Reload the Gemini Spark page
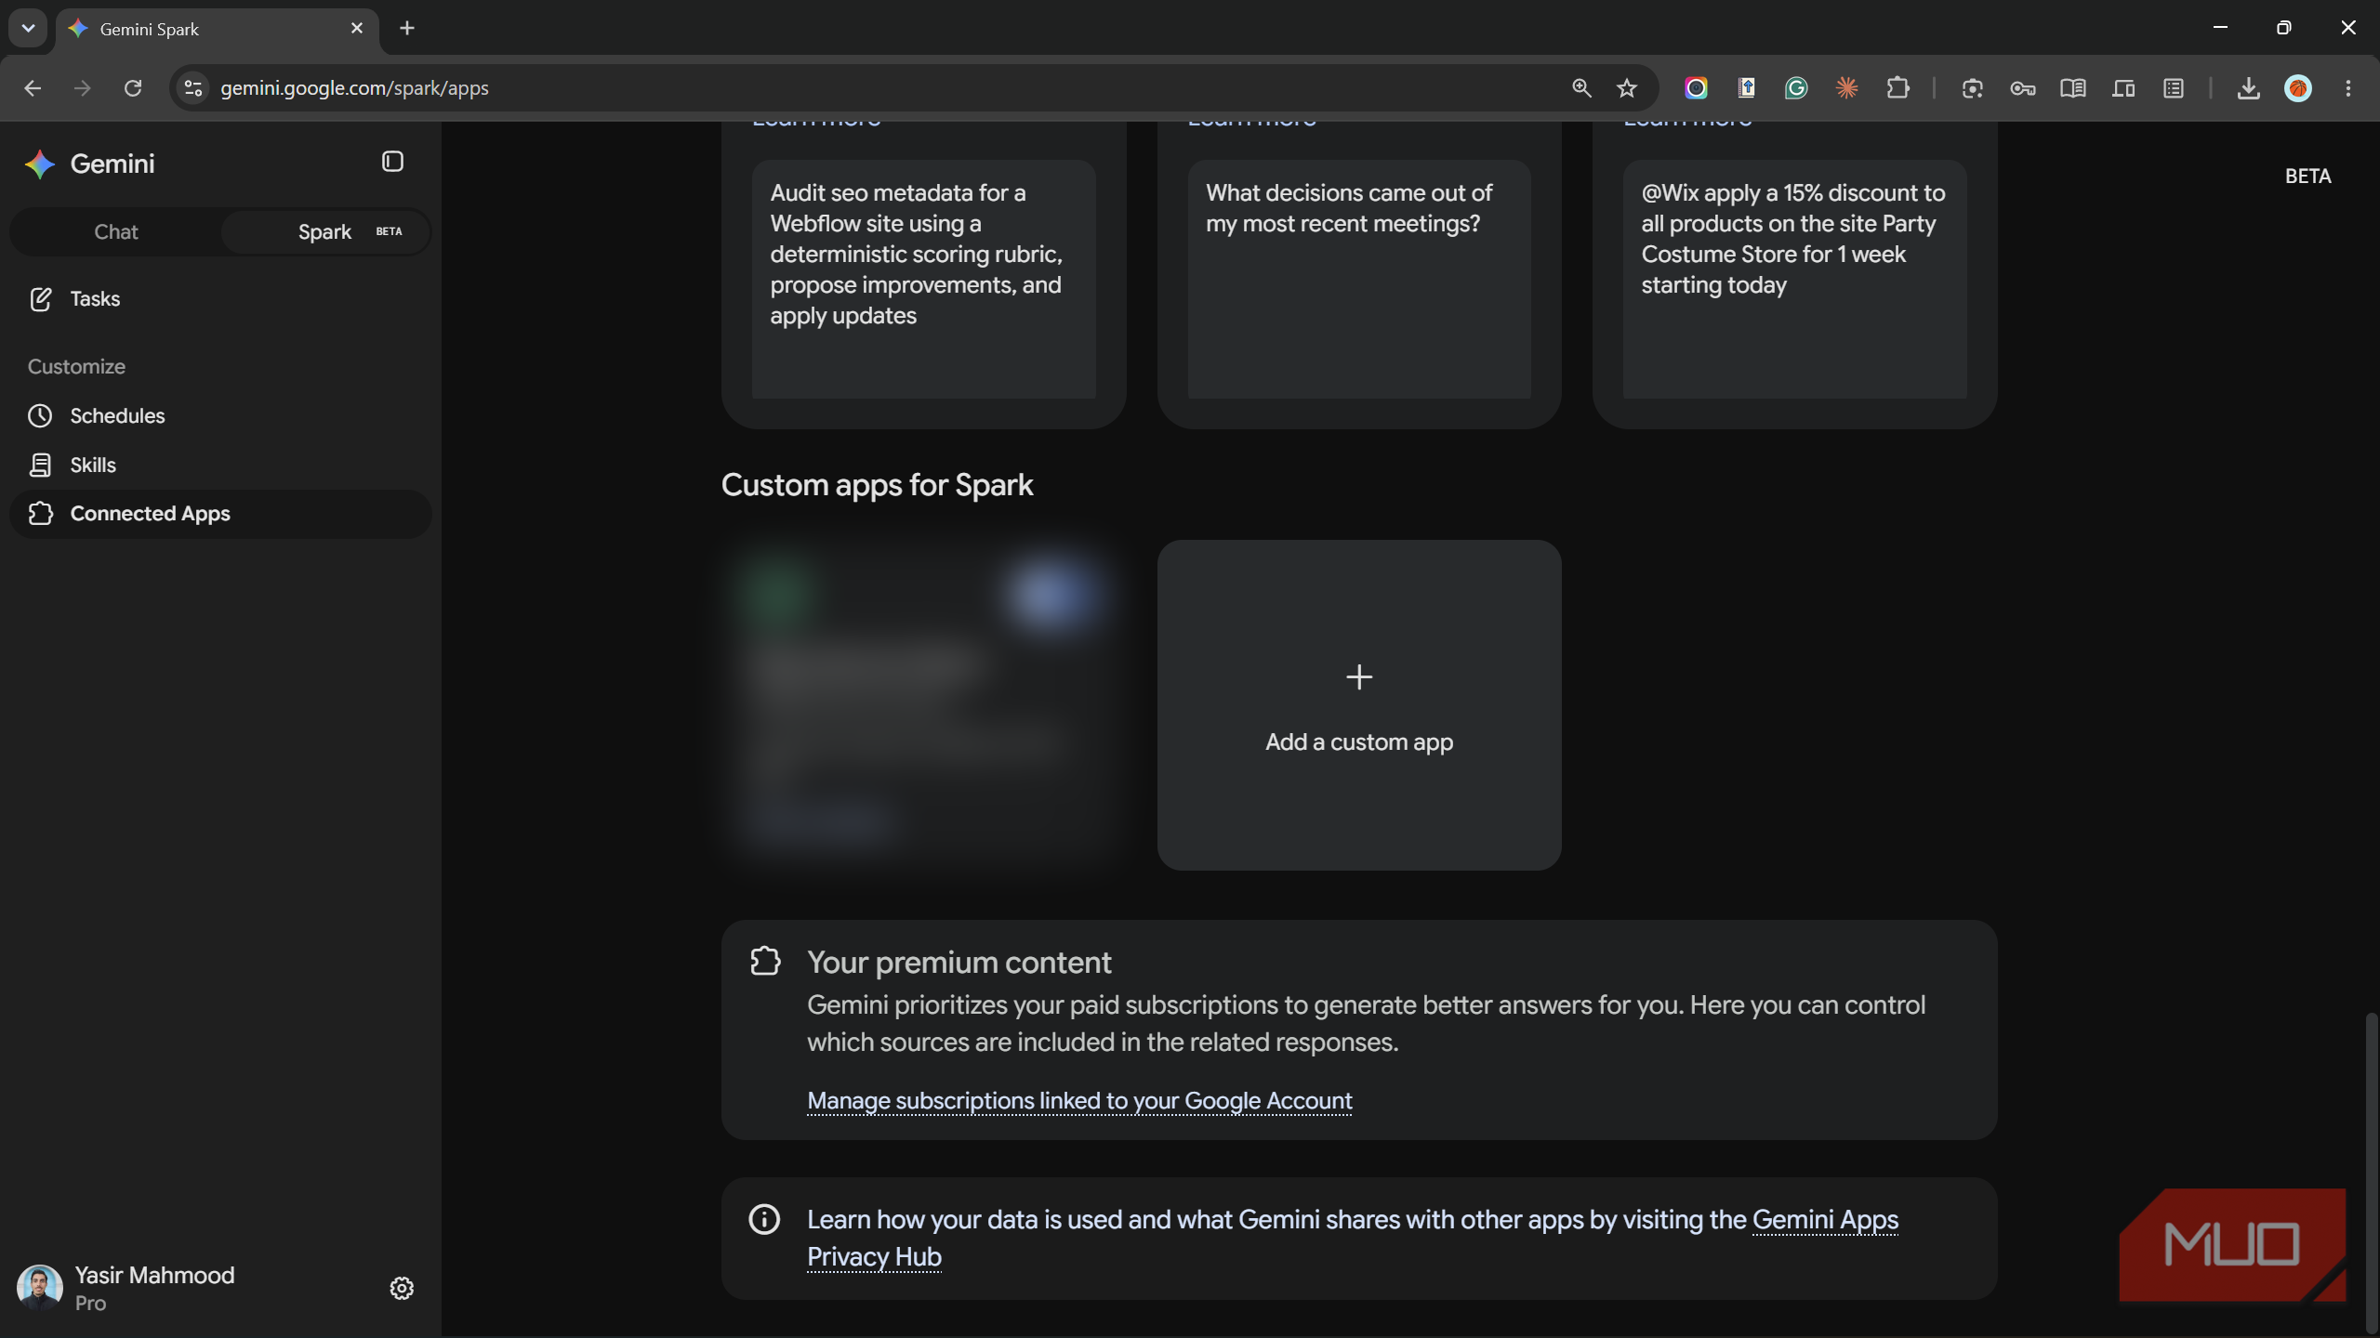The image size is (2380, 1338). tap(133, 88)
